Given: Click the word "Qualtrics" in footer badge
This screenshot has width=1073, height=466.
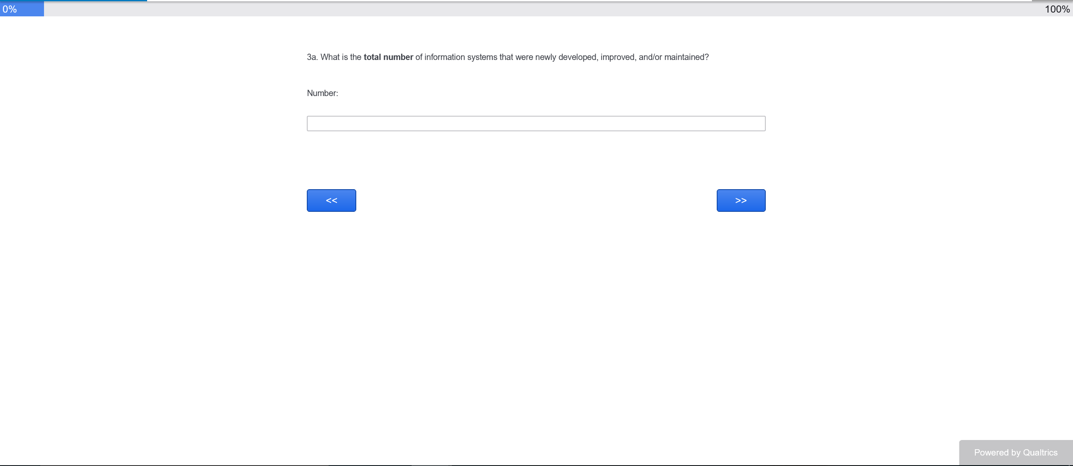Looking at the screenshot, I should (1040, 453).
